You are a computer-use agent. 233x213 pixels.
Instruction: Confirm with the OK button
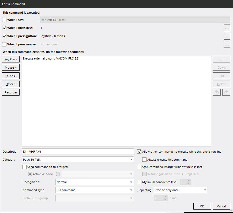(x=202, y=206)
